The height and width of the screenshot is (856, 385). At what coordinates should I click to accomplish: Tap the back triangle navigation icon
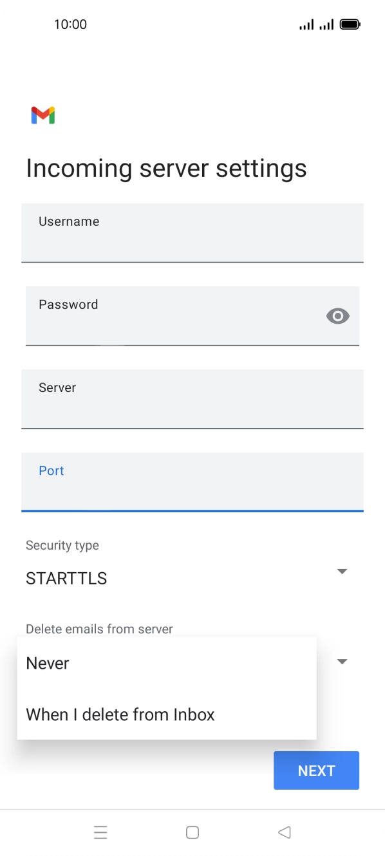[285, 832]
